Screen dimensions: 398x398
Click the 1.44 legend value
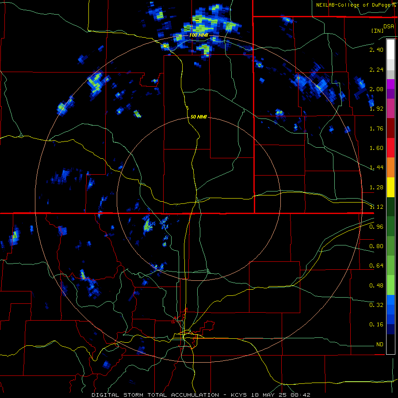[x=376, y=168]
